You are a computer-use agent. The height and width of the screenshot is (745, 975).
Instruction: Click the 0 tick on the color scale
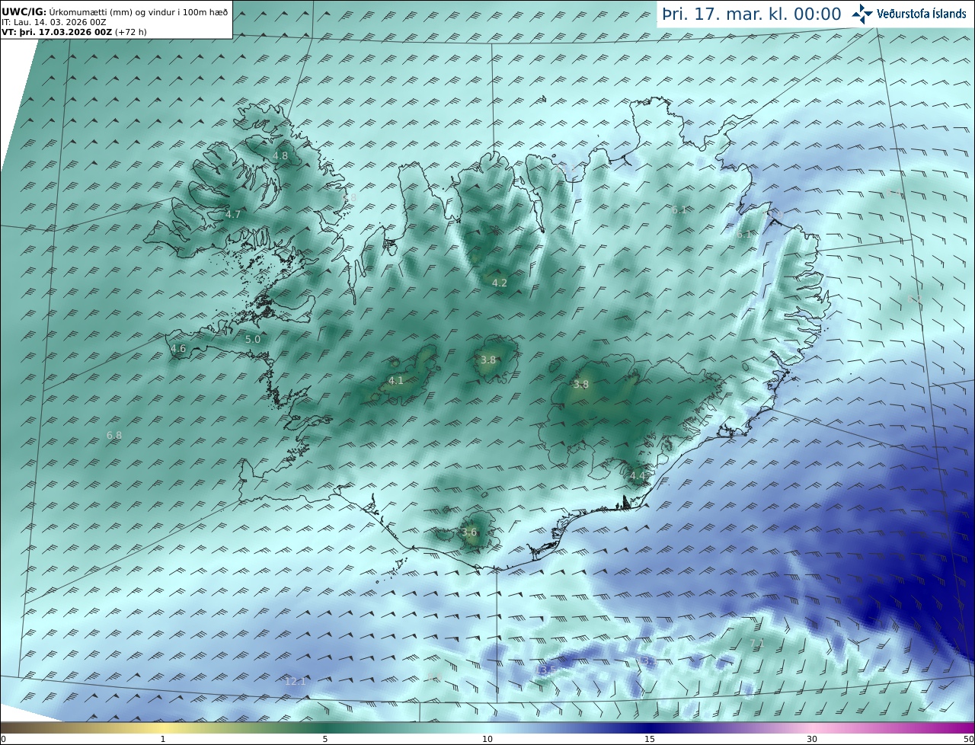click(x=3, y=739)
